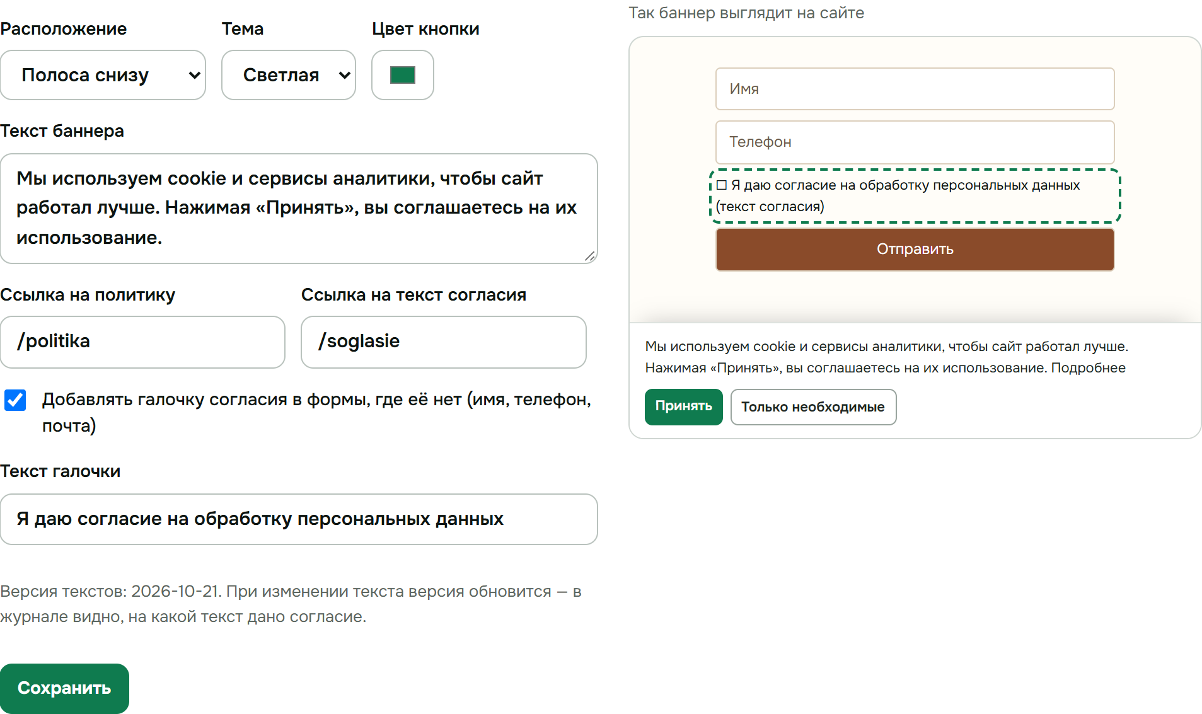Click the brown Отправить button
The width and height of the screenshot is (1202, 714).
click(915, 249)
